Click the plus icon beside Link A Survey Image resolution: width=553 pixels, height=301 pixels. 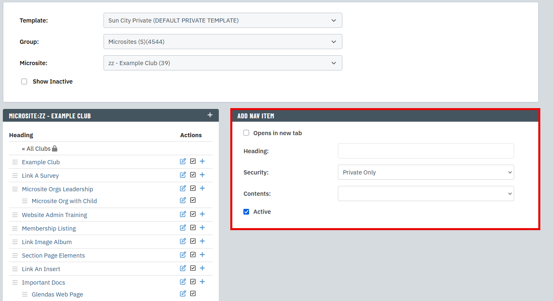[202, 175]
